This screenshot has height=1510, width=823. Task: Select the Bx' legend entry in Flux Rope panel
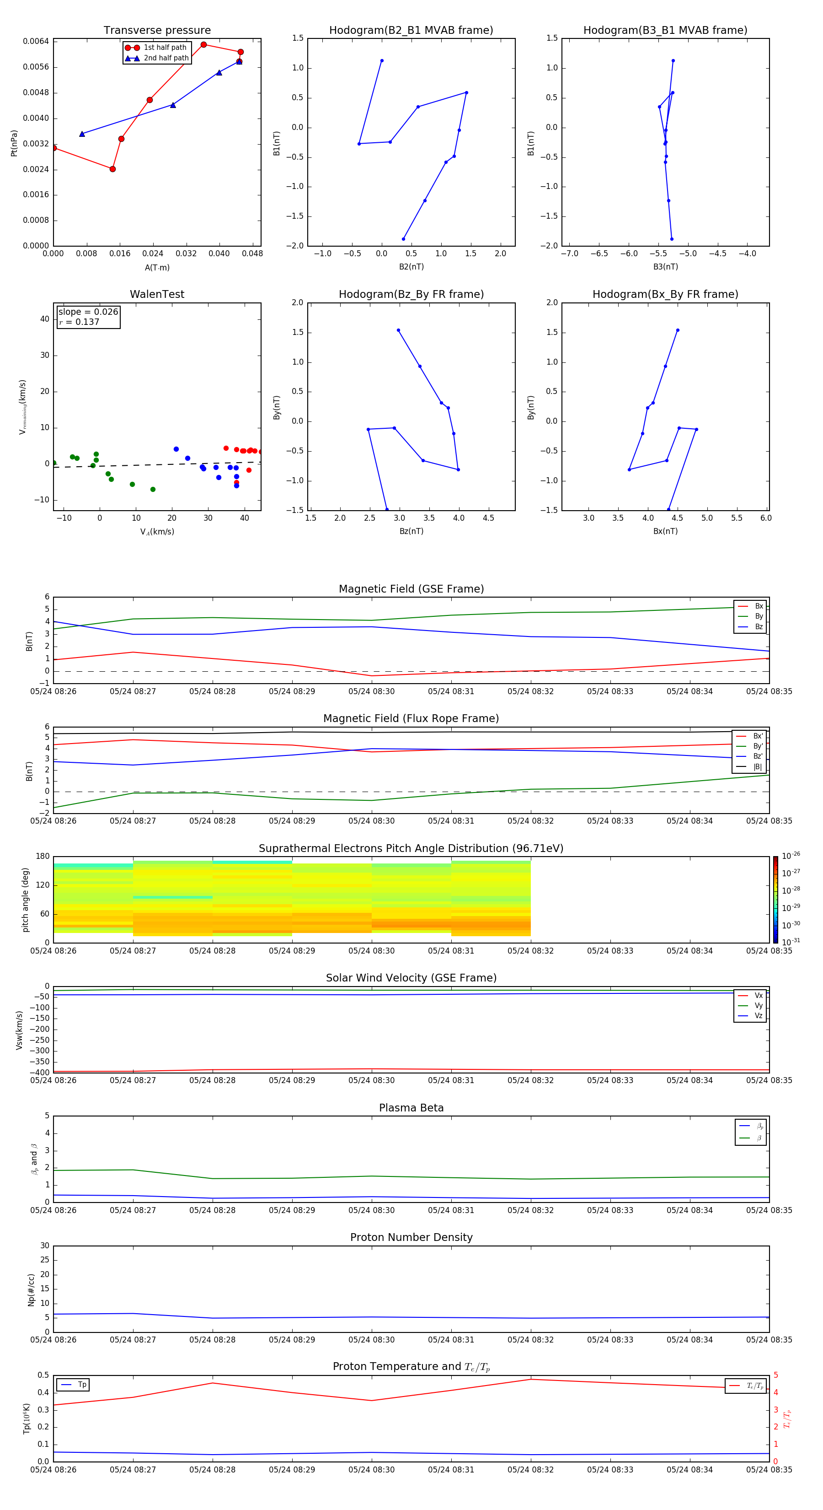pyautogui.click(x=749, y=736)
